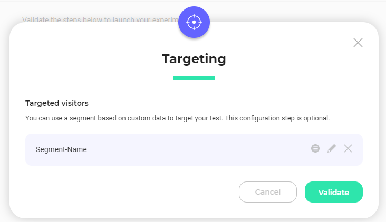Viewport: 386px width, 222px height.
Task: Click empty space inside the segment row
Action: pyautogui.click(x=197, y=149)
